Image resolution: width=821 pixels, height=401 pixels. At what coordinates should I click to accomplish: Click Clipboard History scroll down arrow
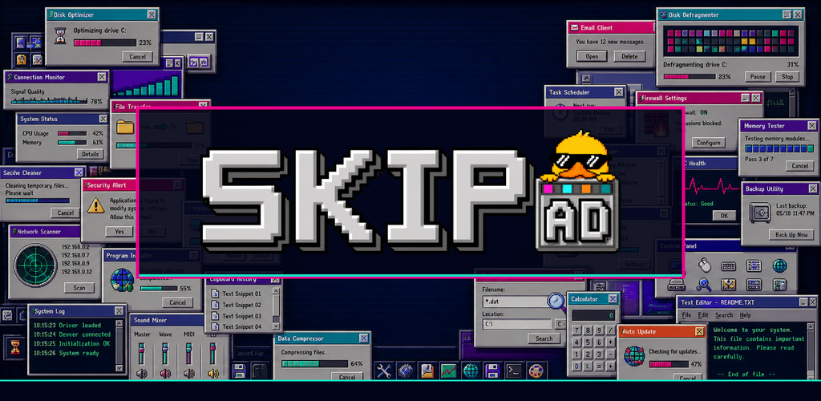[x=276, y=326]
